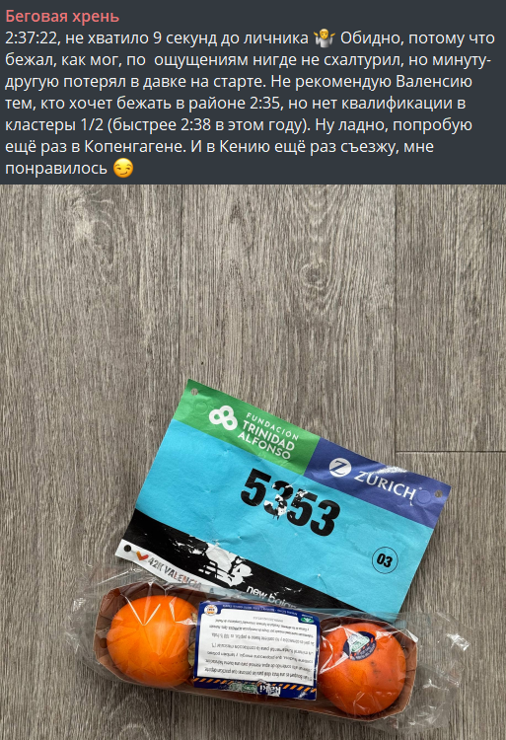The width and height of the screenshot is (506, 740).
Task: Click the round sticker on right persimmon
Action: coord(359,644)
